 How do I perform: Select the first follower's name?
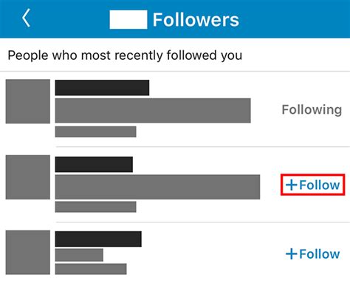coord(102,88)
